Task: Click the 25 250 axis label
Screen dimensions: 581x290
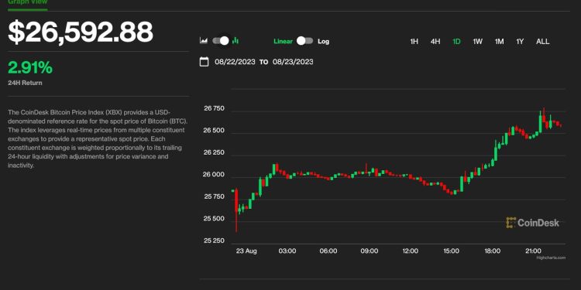Action: click(x=214, y=241)
